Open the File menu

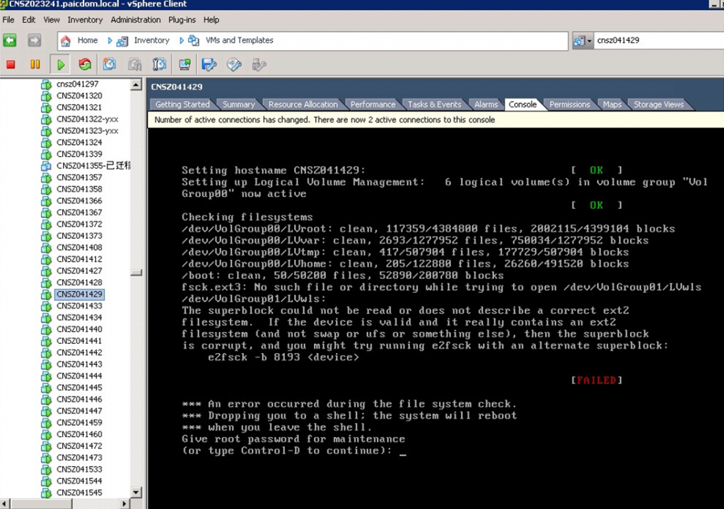pyautogui.click(x=8, y=20)
